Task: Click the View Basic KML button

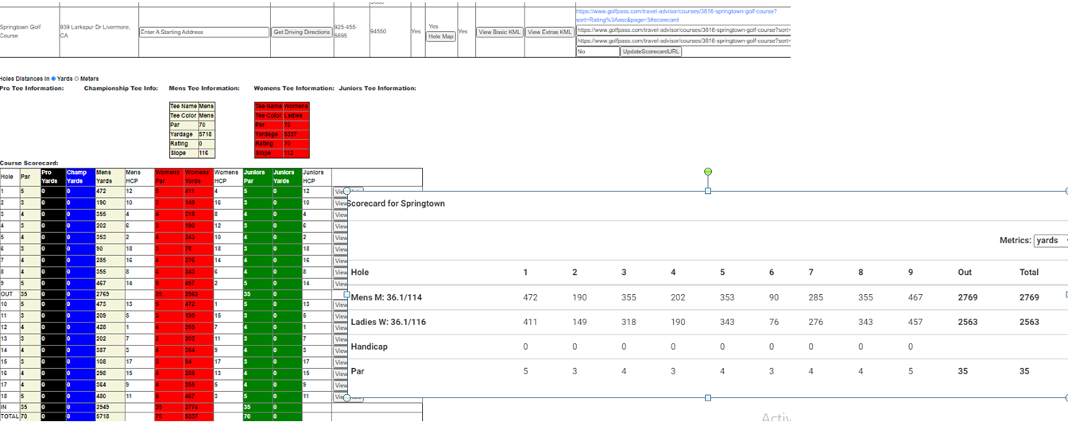Action: point(499,33)
